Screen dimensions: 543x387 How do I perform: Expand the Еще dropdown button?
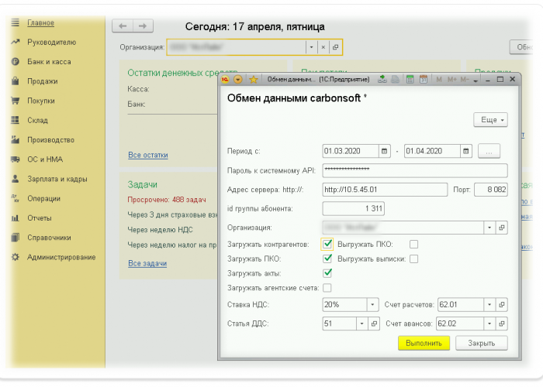click(x=491, y=120)
